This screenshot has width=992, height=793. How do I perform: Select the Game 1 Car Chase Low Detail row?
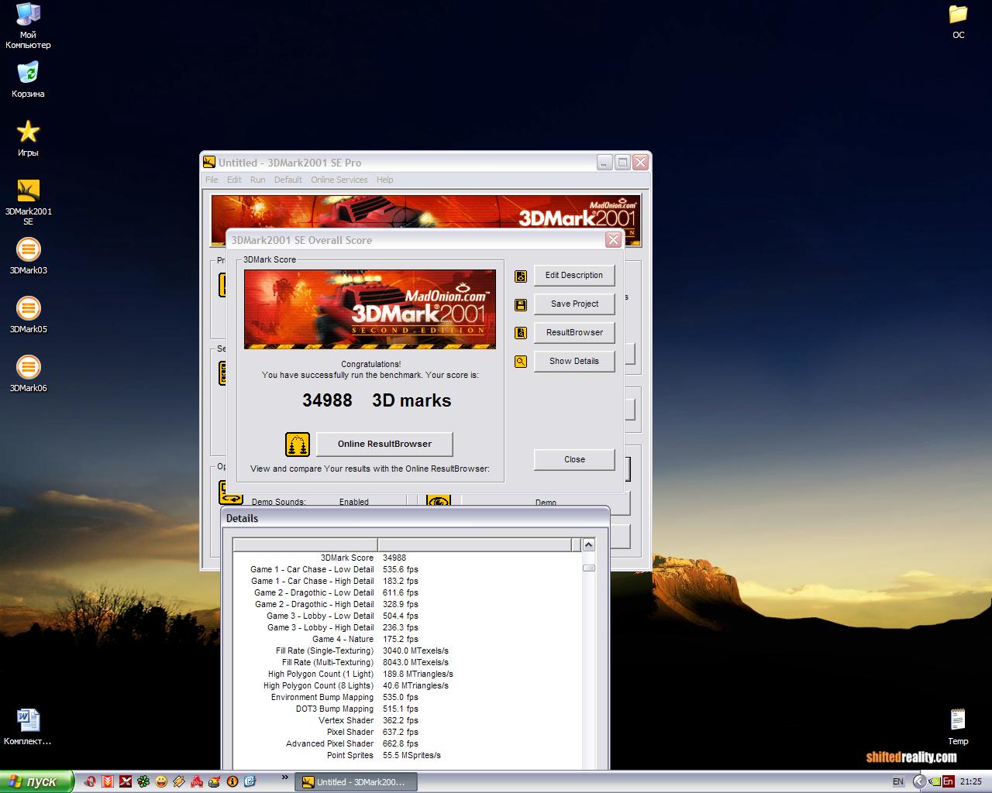(407, 570)
